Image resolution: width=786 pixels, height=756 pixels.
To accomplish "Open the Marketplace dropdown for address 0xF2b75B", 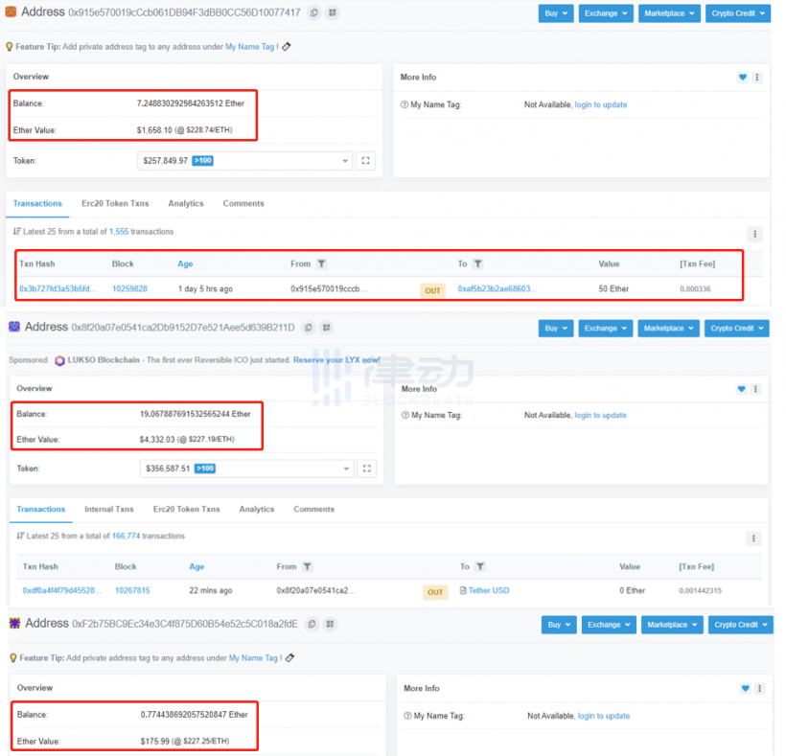I will [672, 625].
